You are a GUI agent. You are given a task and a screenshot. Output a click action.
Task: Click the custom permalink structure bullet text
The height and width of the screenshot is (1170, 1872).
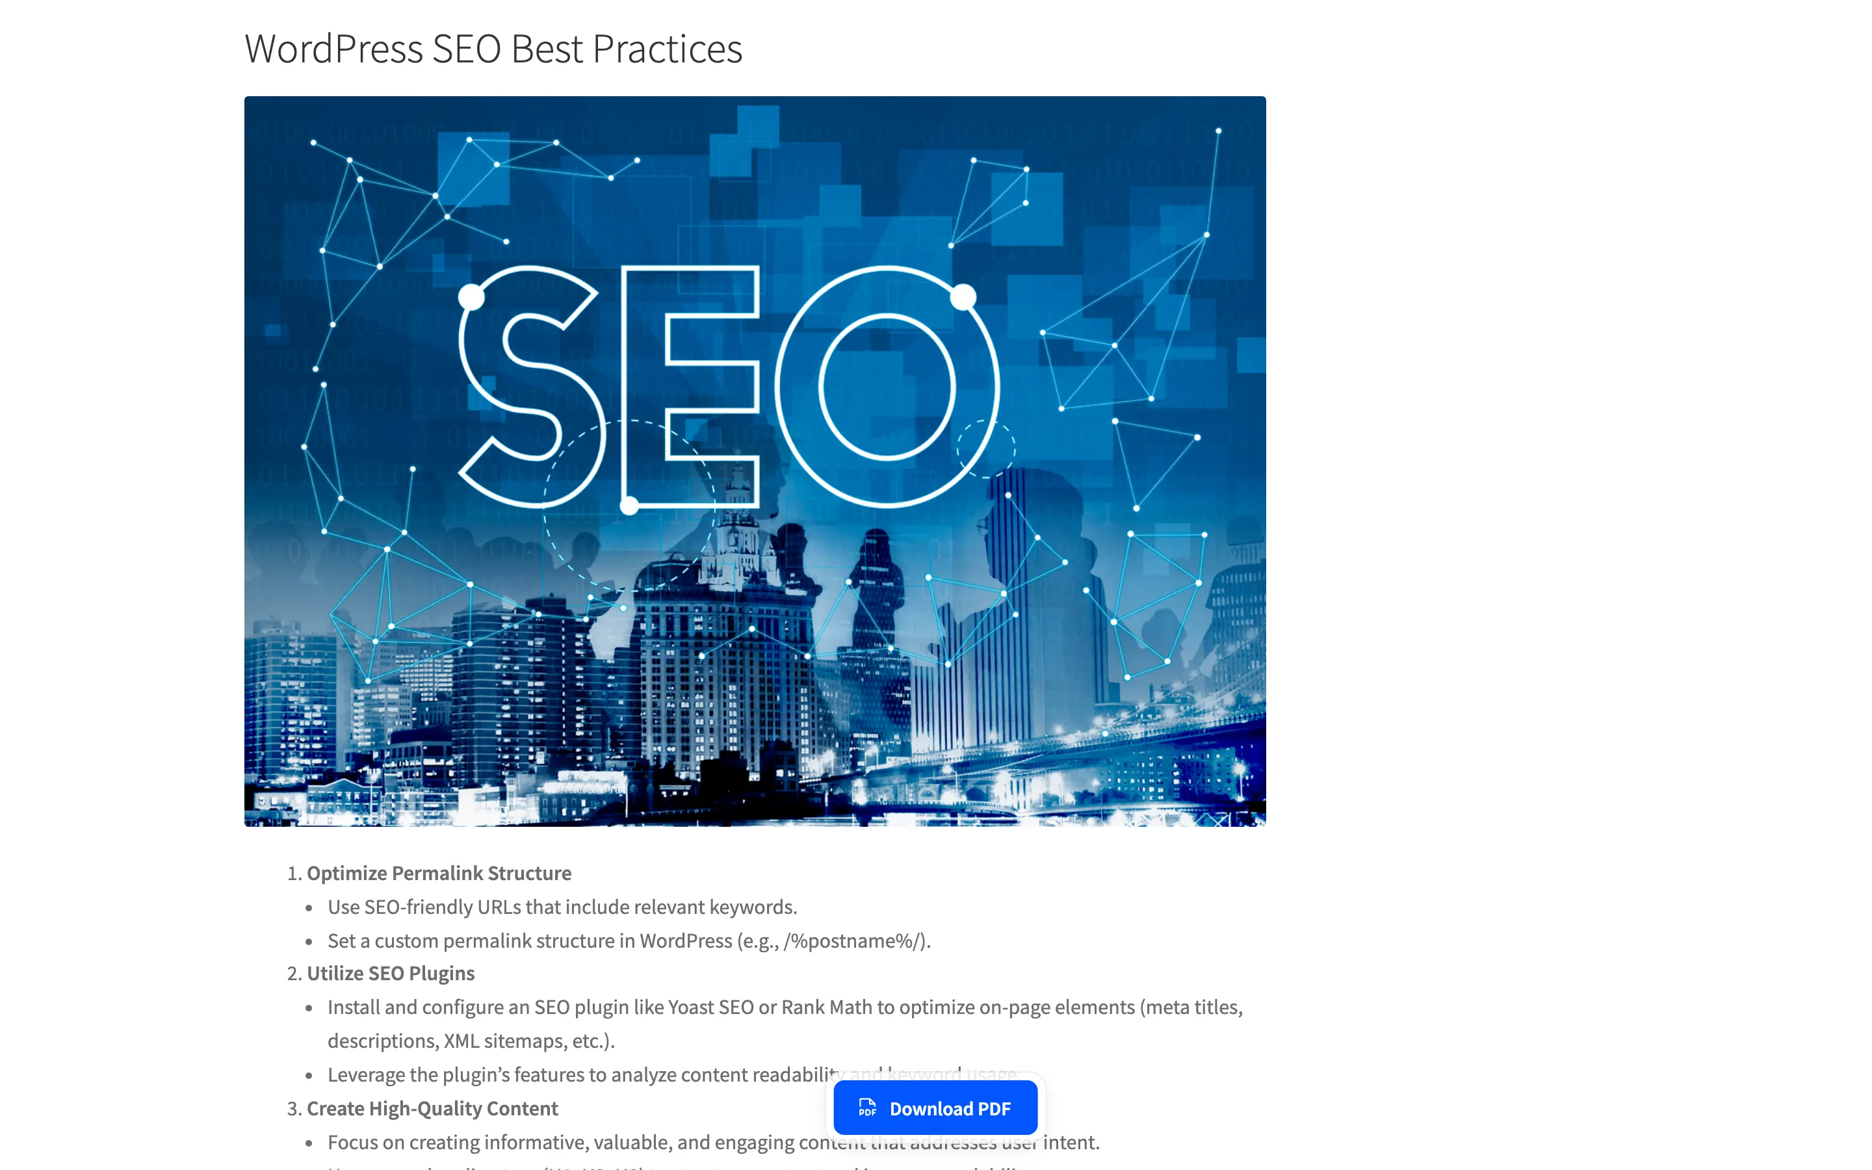(629, 940)
